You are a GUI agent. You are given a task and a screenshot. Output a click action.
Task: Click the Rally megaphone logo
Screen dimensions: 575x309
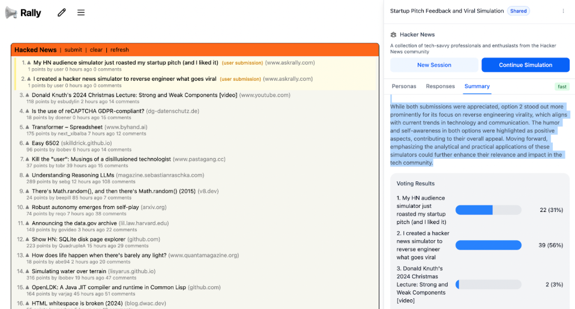coord(11,13)
